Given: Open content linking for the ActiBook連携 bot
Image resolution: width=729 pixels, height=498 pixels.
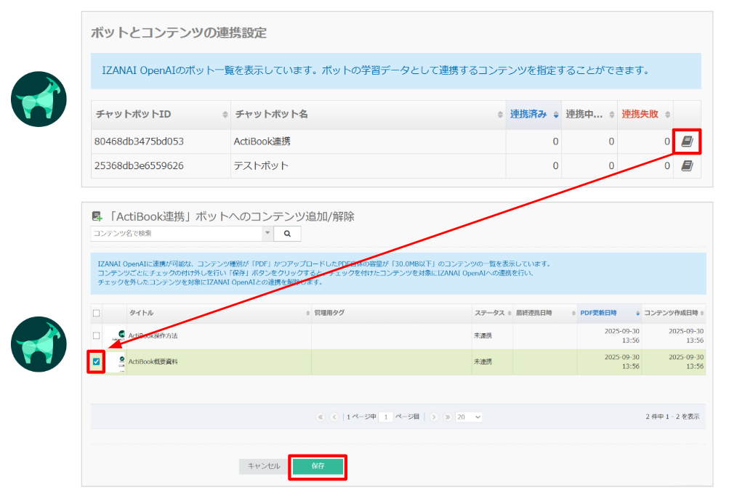Looking at the screenshot, I should pos(687,142).
